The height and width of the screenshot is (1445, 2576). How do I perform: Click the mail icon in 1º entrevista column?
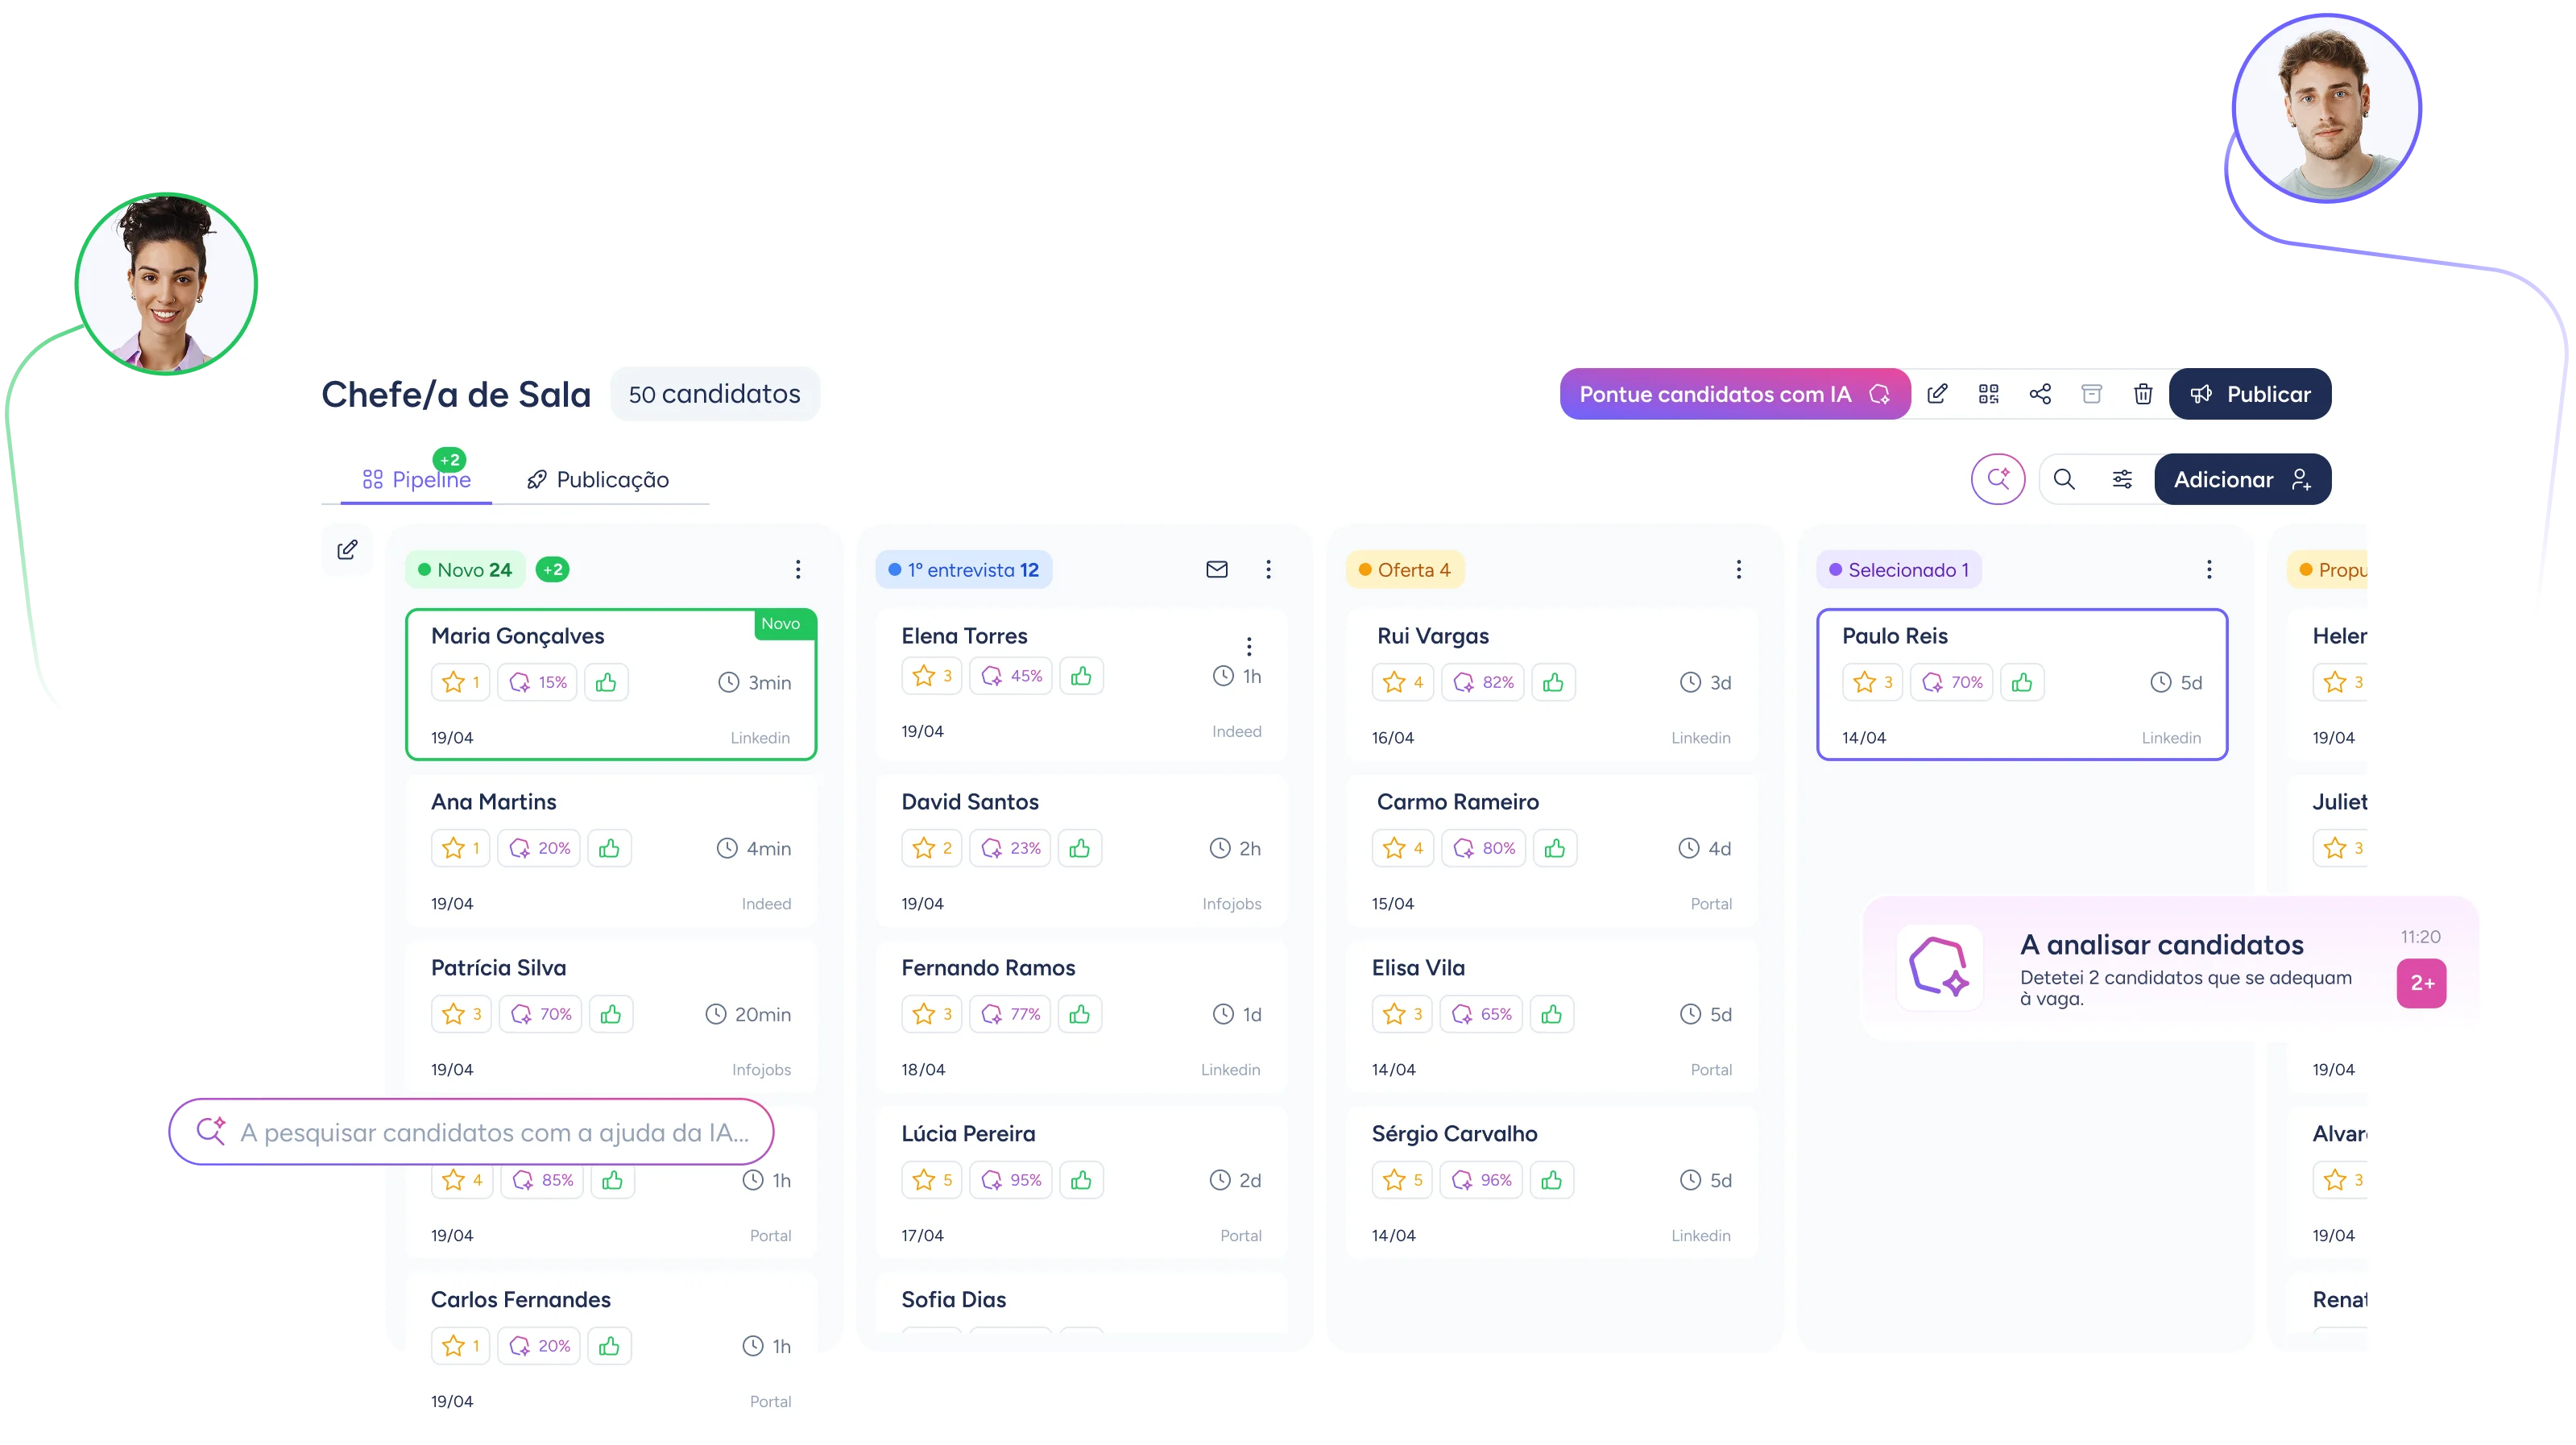coord(1217,569)
